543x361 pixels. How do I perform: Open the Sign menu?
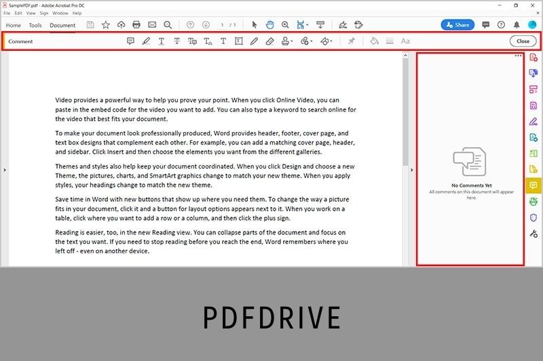[x=44, y=13]
